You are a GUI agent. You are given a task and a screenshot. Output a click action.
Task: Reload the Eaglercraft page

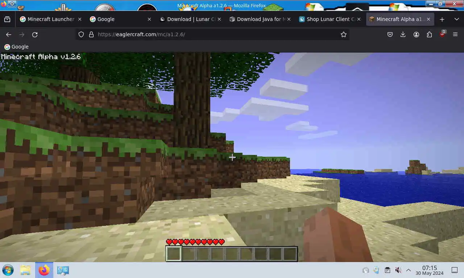coord(35,34)
